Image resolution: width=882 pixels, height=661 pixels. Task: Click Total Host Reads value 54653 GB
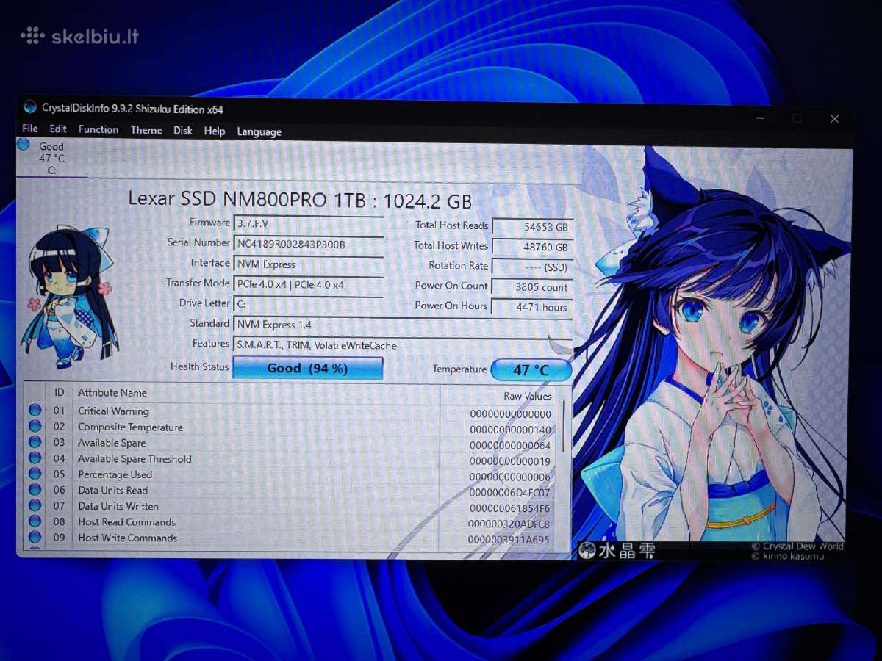[x=532, y=228]
